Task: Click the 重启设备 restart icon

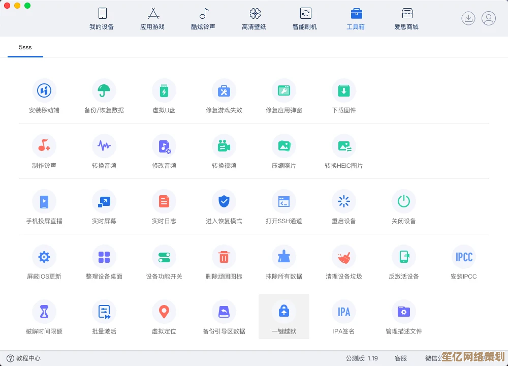Action: tap(344, 202)
